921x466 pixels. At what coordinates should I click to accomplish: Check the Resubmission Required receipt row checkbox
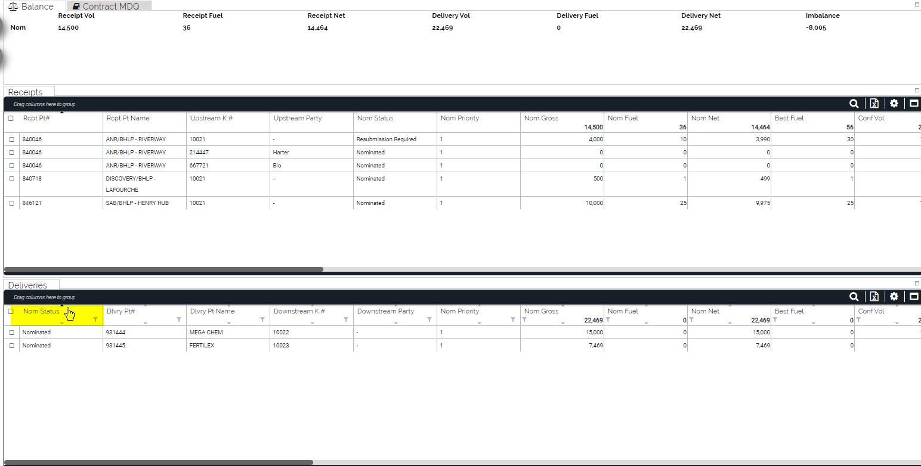(11, 139)
